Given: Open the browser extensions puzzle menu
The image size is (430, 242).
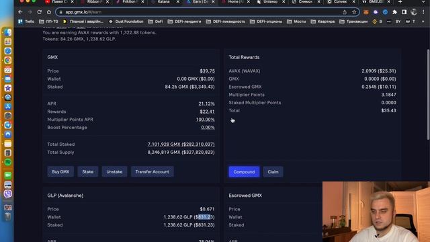Looking at the screenshot, I should 394,12.
